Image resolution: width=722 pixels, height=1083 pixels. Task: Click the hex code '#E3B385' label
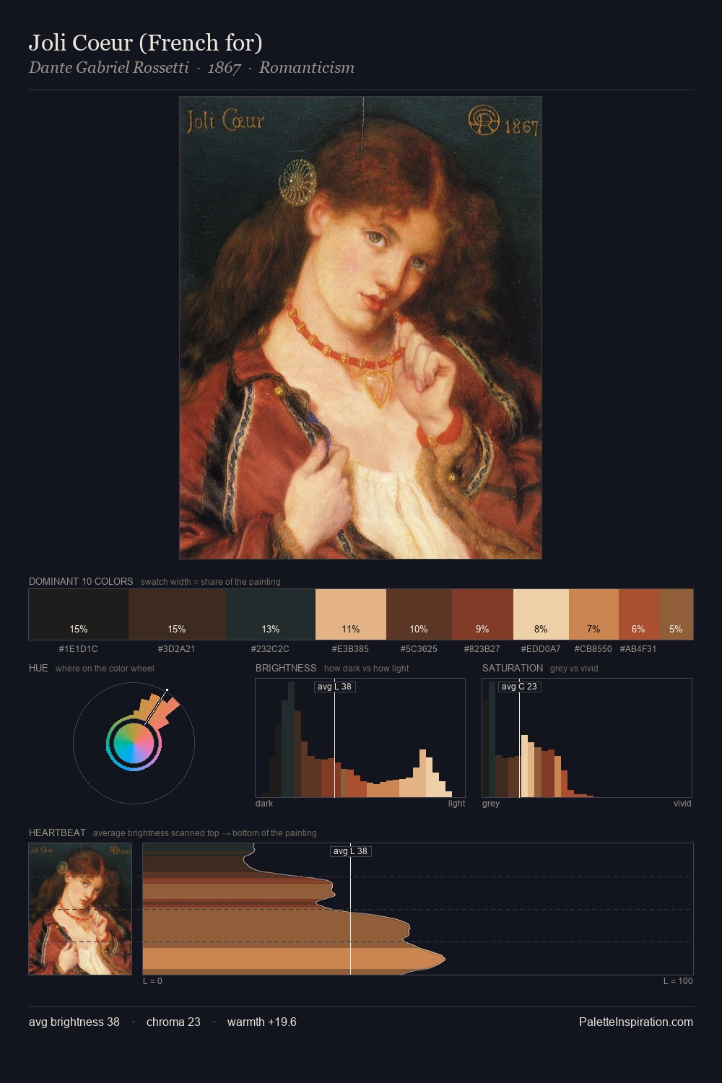point(351,649)
